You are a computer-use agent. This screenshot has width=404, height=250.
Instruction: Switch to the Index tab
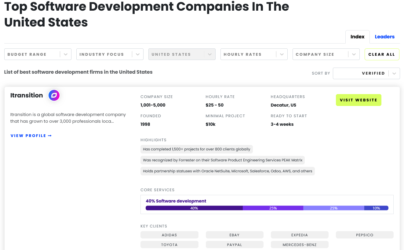pyautogui.click(x=357, y=37)
